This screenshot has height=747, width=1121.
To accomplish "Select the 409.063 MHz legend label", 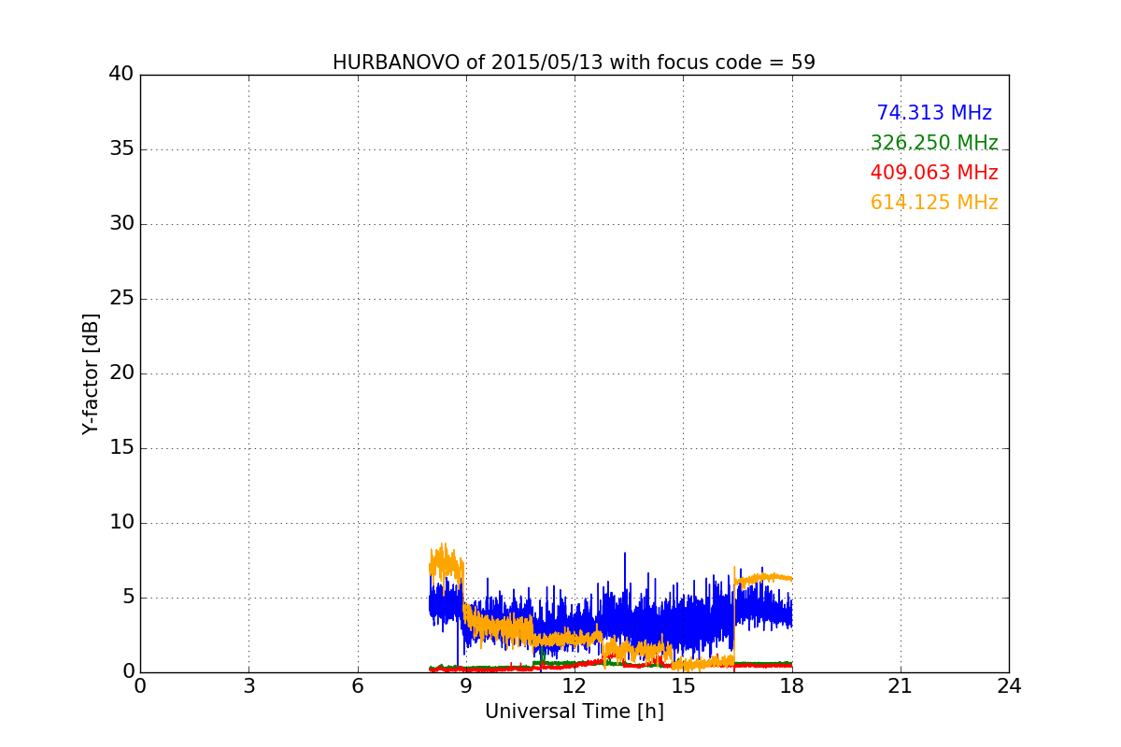I will point(934,173).
